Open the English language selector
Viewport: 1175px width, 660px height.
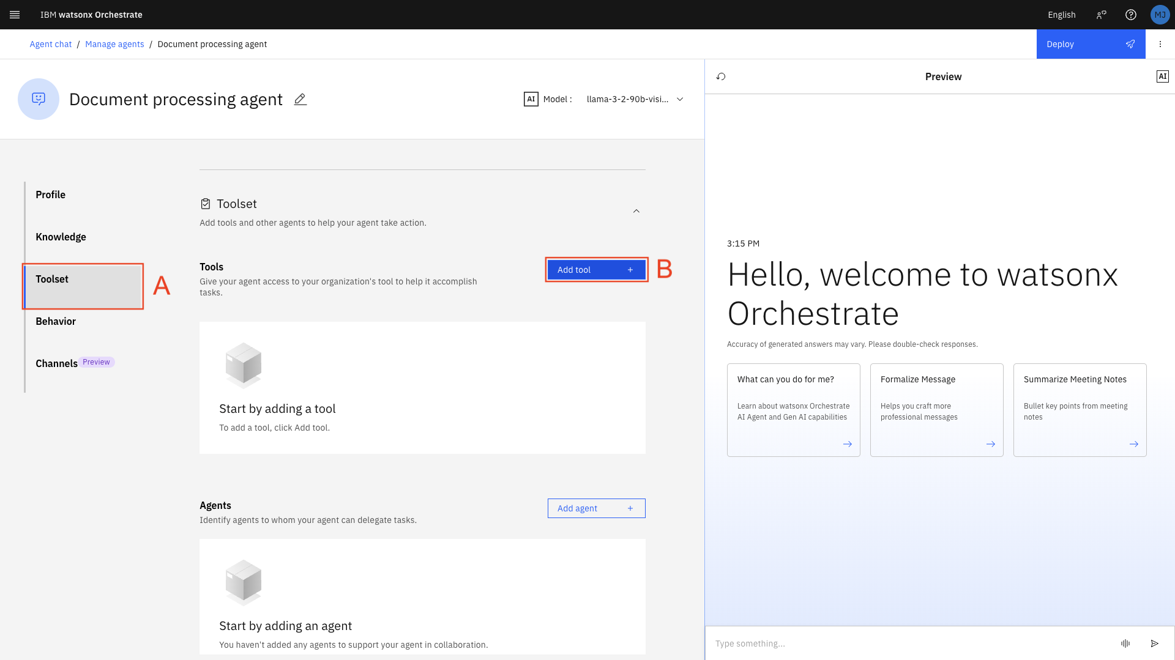point(1061,15)
